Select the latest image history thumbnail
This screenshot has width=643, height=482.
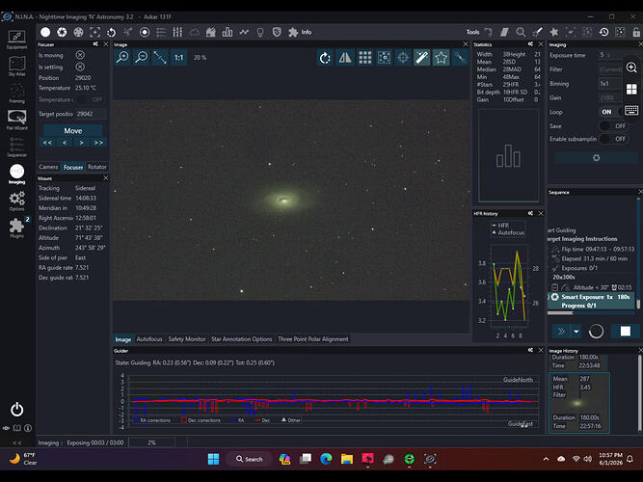[579, 402]
